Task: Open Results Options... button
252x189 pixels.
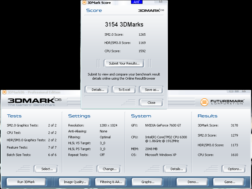Action: click(235, 169)
